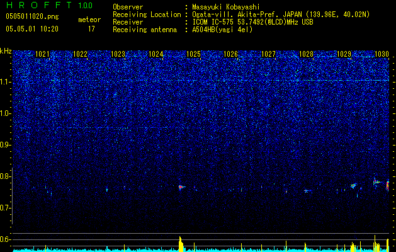This screenshot has width=396, height=252.
Task: Click the date stamp 05.05.01 10:20
Action: coord(32,29)
